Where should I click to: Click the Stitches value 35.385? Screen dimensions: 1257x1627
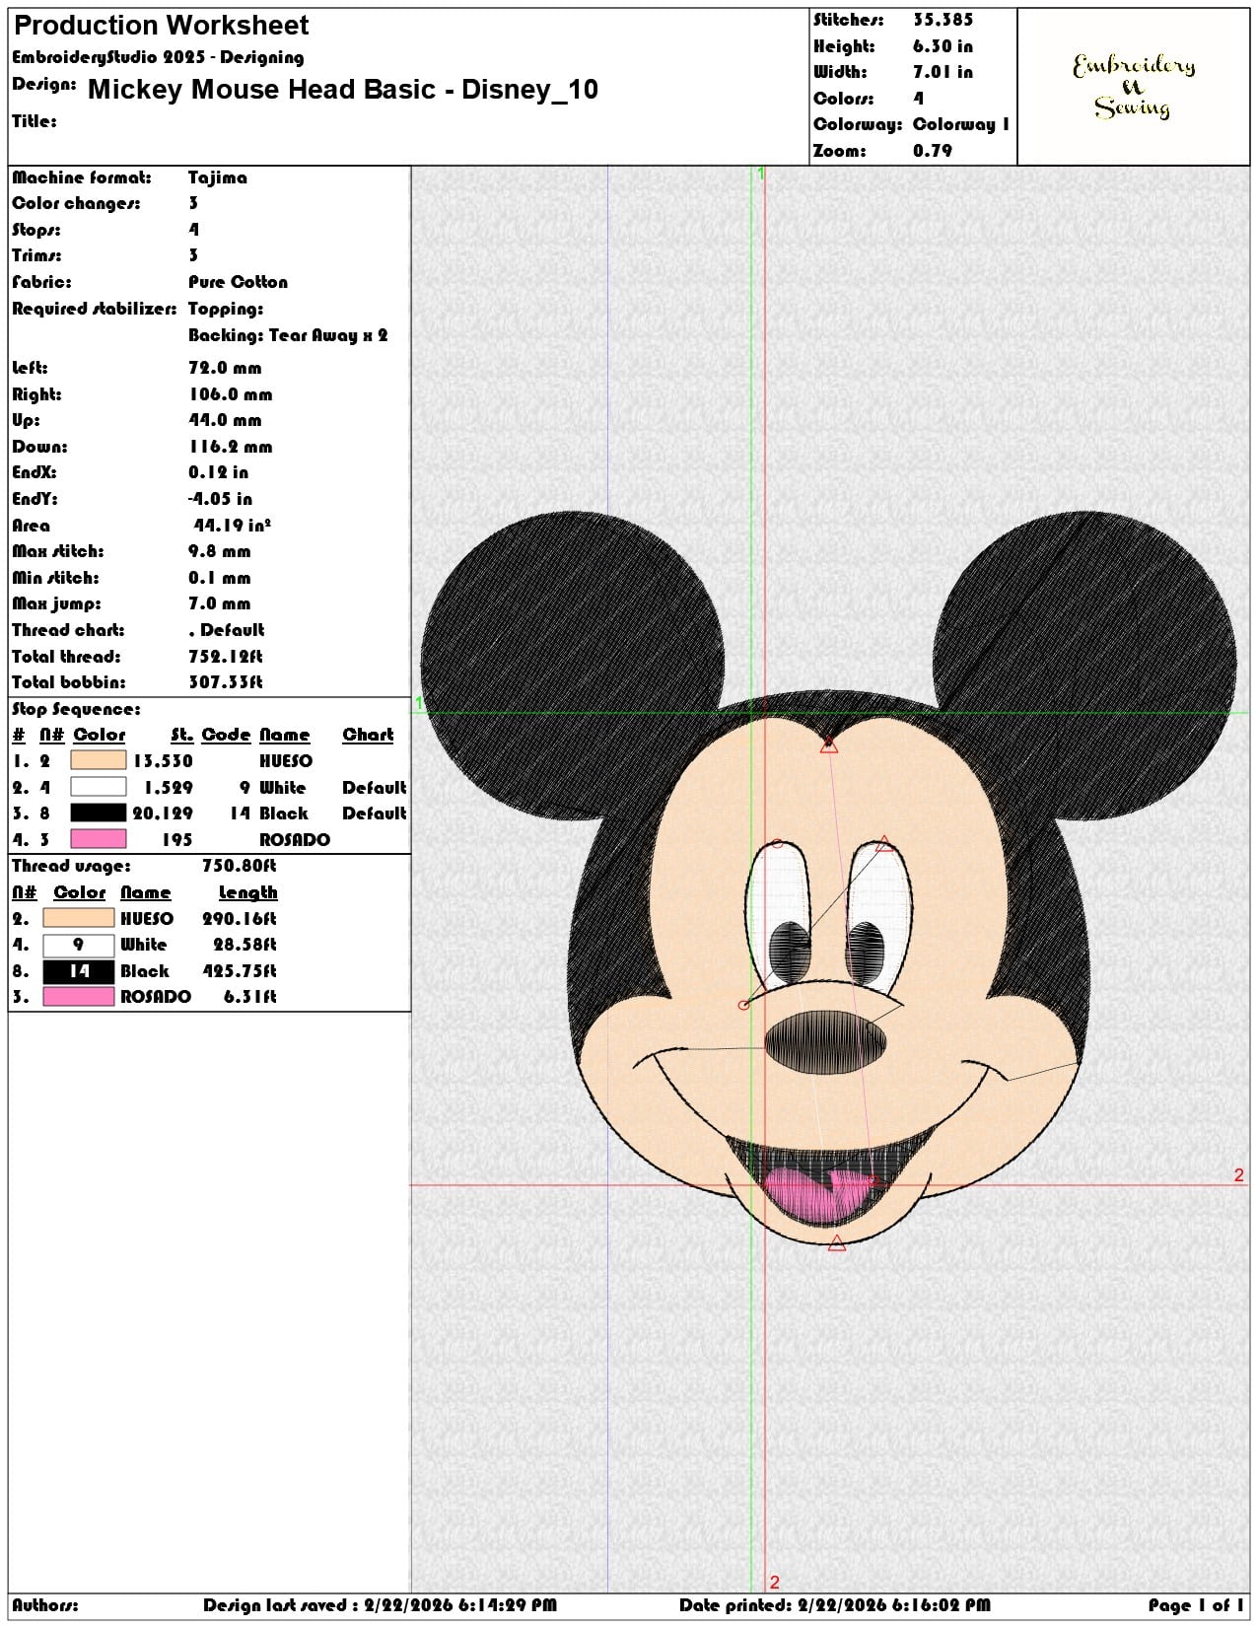coord(943,20)
